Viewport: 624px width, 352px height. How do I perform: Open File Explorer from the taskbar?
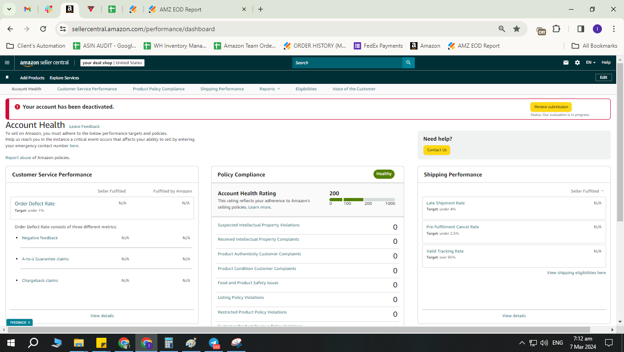pyautogui.click(x=79, y=343)
